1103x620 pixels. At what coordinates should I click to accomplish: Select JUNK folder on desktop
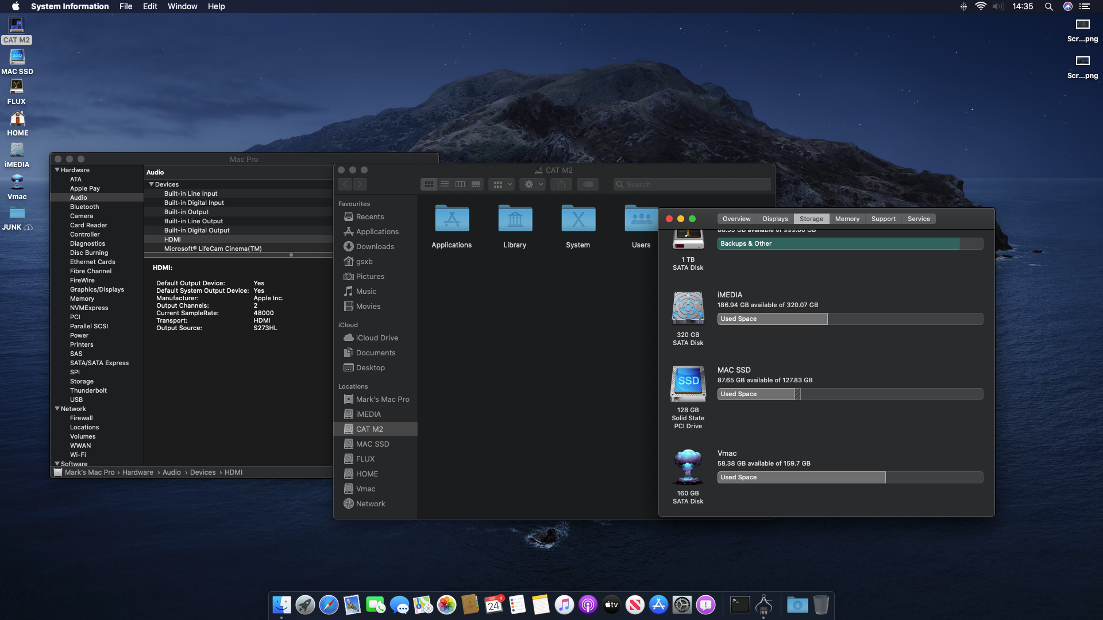coord(17,218)
